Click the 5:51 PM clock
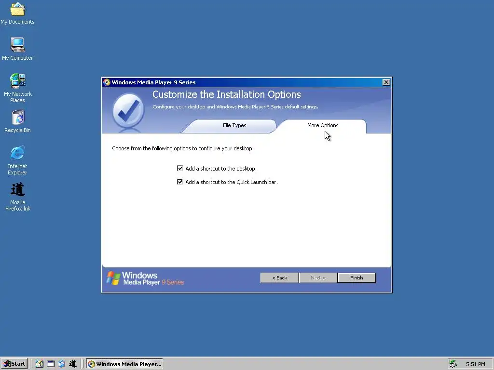This screenshot has width=494, height=370. (475, 364)
